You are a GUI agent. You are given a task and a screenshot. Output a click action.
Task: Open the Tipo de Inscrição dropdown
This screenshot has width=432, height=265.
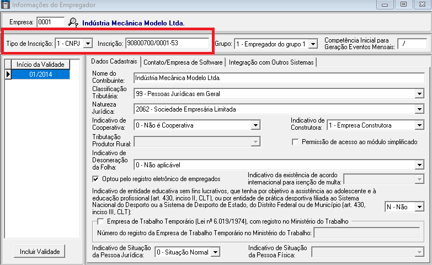pyautogui.click(x=88, y=43)
